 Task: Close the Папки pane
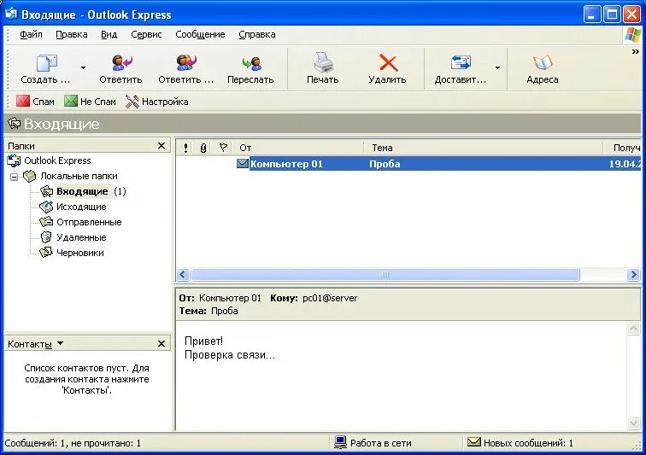click(161, 146)
